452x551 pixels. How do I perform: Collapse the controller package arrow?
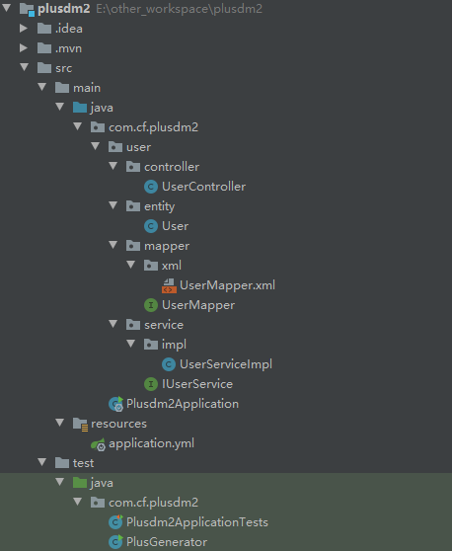[x=113, y=166]
